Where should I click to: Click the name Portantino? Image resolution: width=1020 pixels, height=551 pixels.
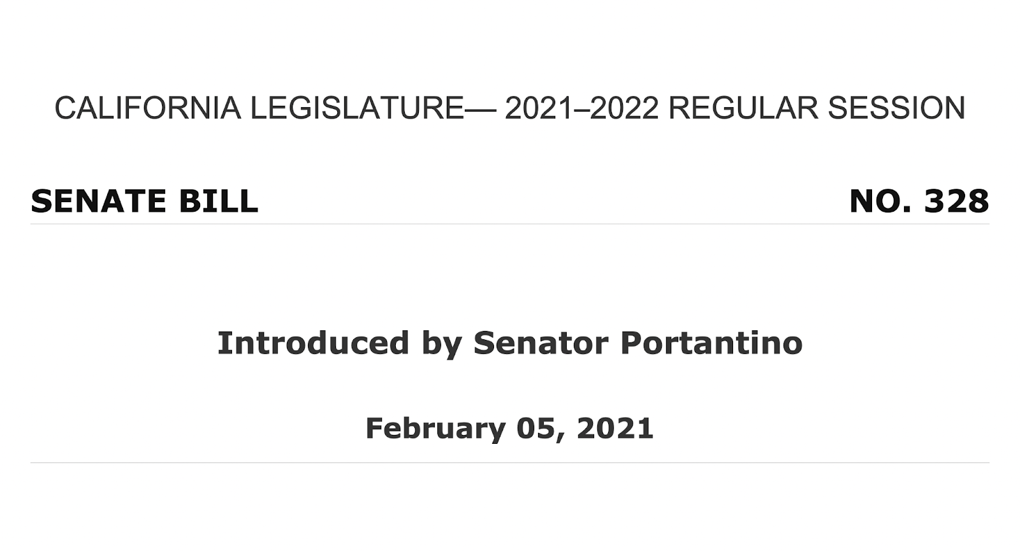point(711,343)
